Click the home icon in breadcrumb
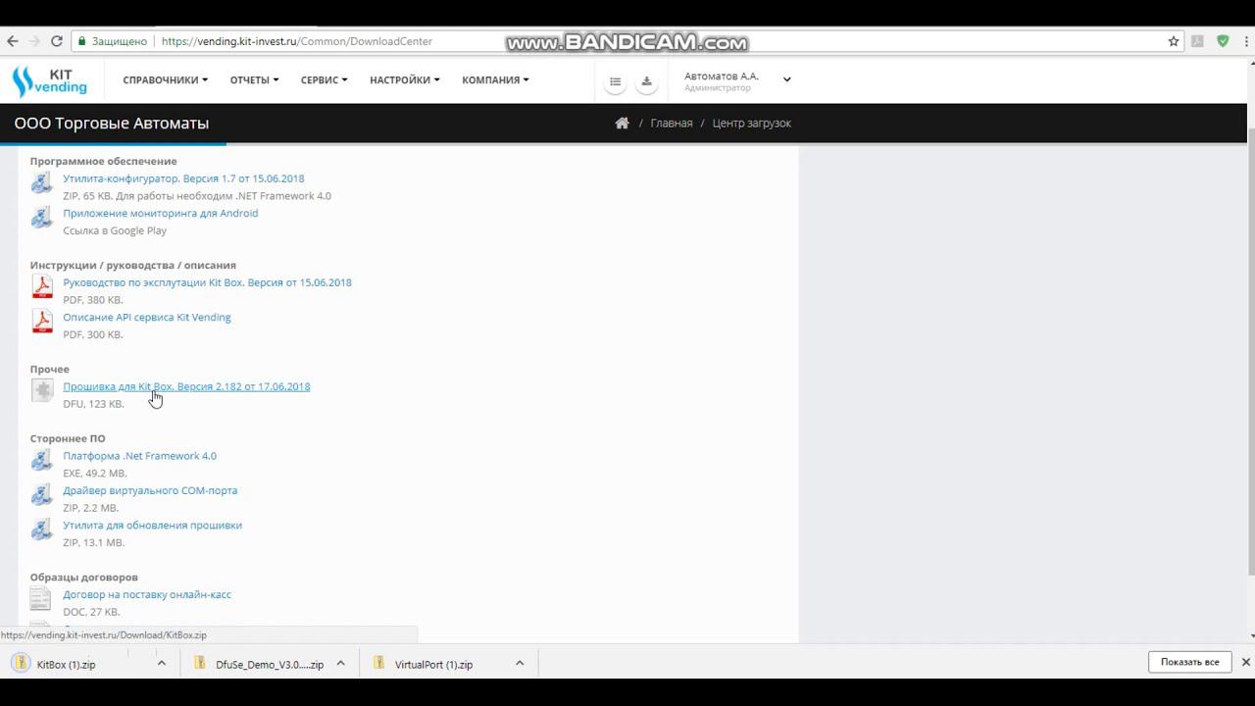The image size is (1255, 706). 622,123
